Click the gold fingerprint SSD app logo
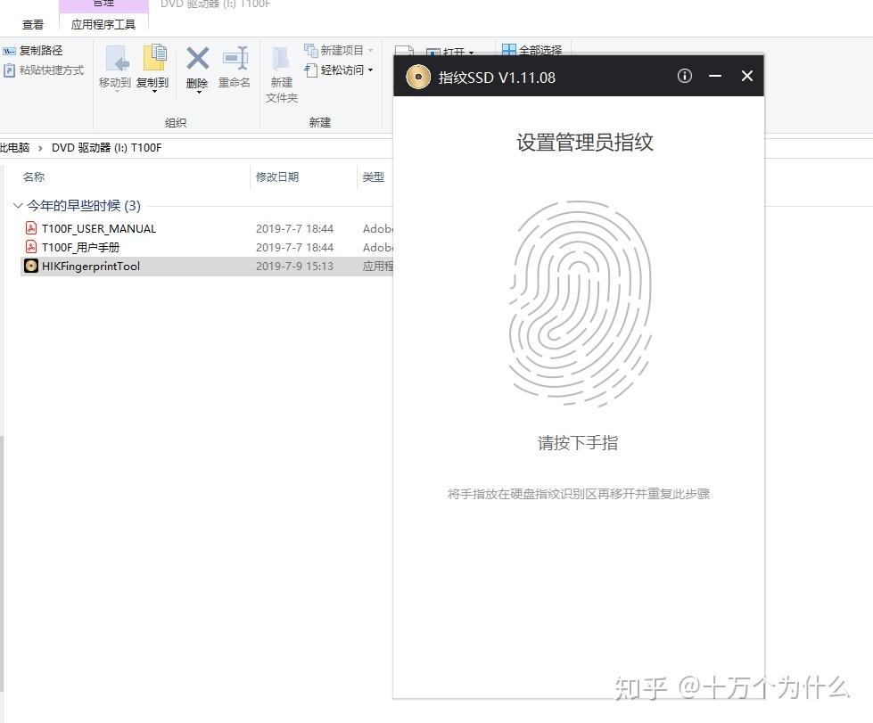873x723 pixels. [x=418, y=77]
